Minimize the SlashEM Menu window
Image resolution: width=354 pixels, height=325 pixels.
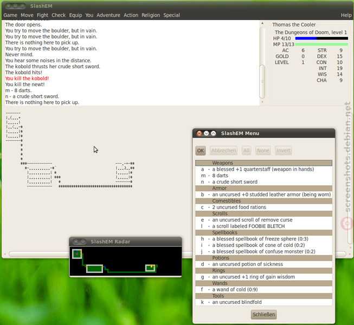pos(206,133)
